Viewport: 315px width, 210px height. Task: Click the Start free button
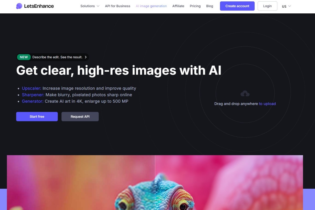pyautogui.click(x=37, y=117)
